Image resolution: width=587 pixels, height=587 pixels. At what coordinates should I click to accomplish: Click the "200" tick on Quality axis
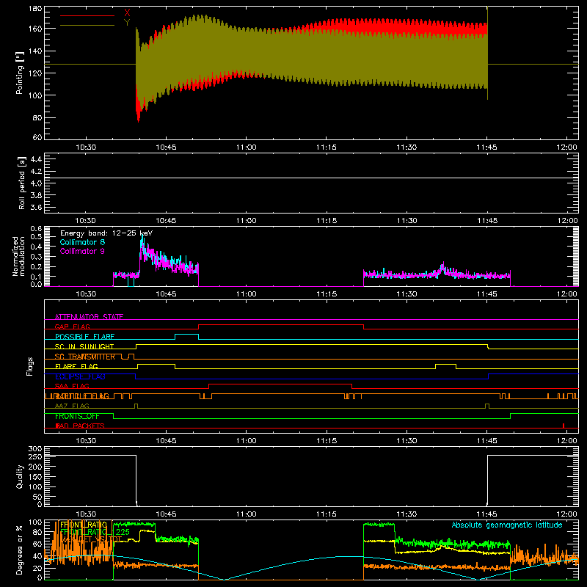pos(35,467)
